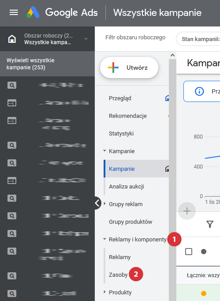Screen dimensions: 220x301
Task: Click the round plus button below the chart
Action: 187,211
